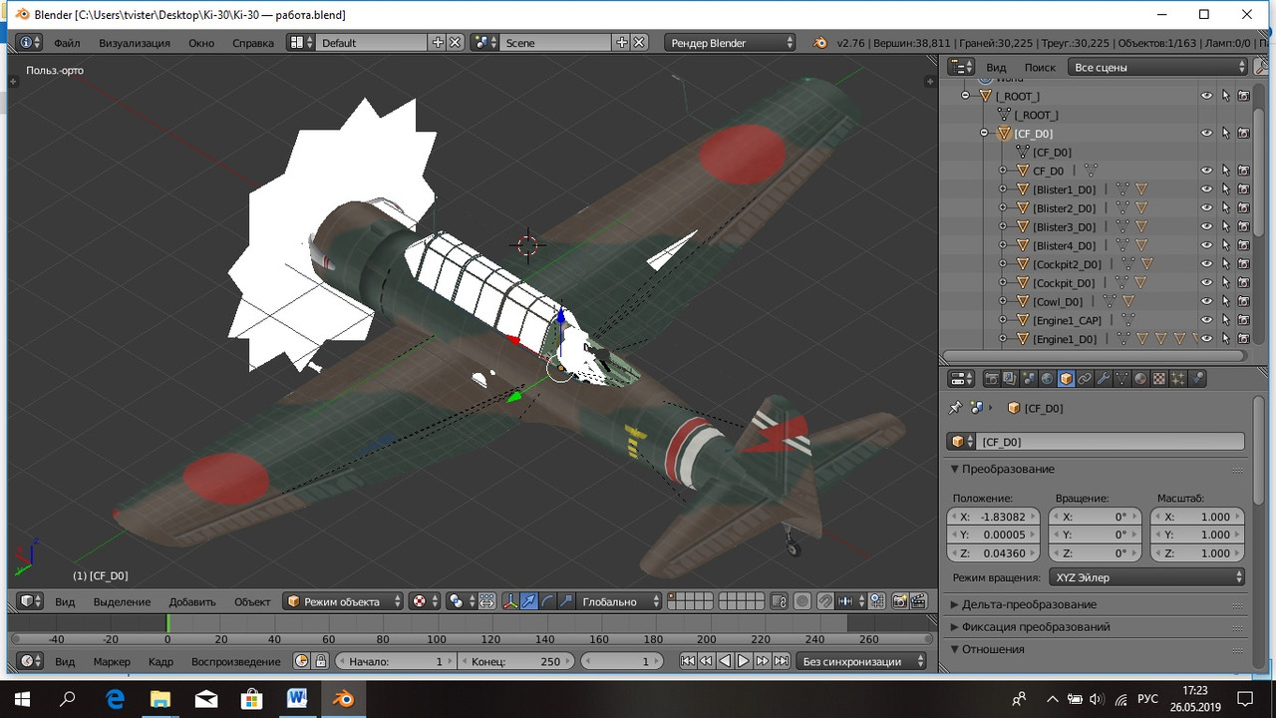Open the Texture checkerboard properties tab
The width and height of the screenshot is (1276, 718).
tap(1159, 379)
